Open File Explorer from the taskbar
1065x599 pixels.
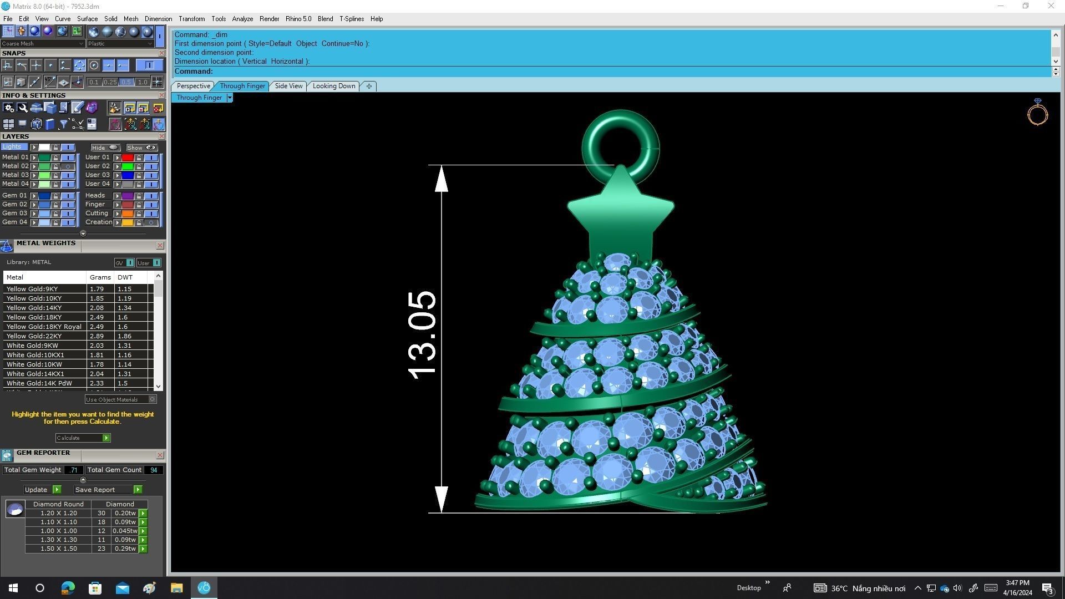[x=176, y=588]
